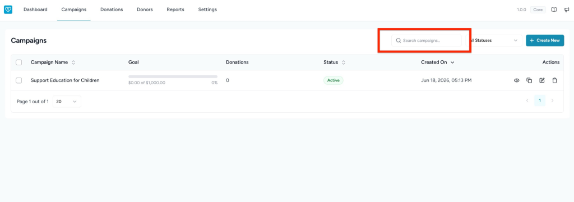
Task: Click the Page 1 out of 1 text
Action: [33, 102]
